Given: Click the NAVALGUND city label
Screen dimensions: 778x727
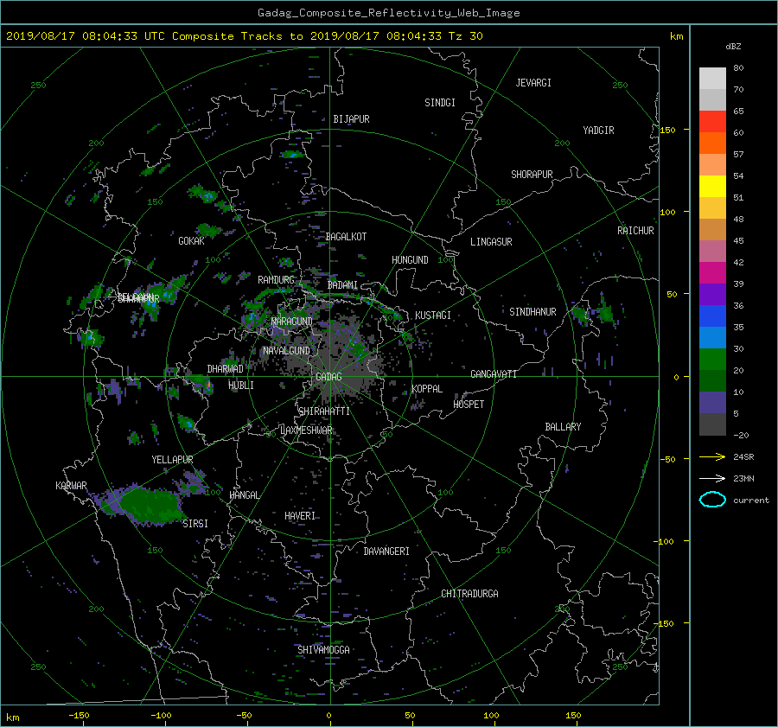Looking at the screenshot, I should (286, 351).
